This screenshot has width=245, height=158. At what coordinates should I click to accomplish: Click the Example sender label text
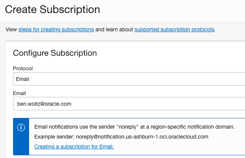[52, 137]
